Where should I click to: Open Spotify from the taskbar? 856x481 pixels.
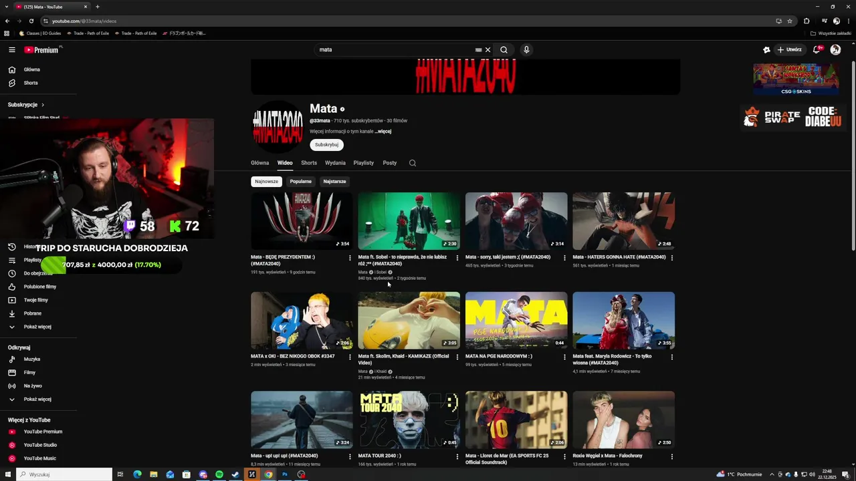[219, 474]
